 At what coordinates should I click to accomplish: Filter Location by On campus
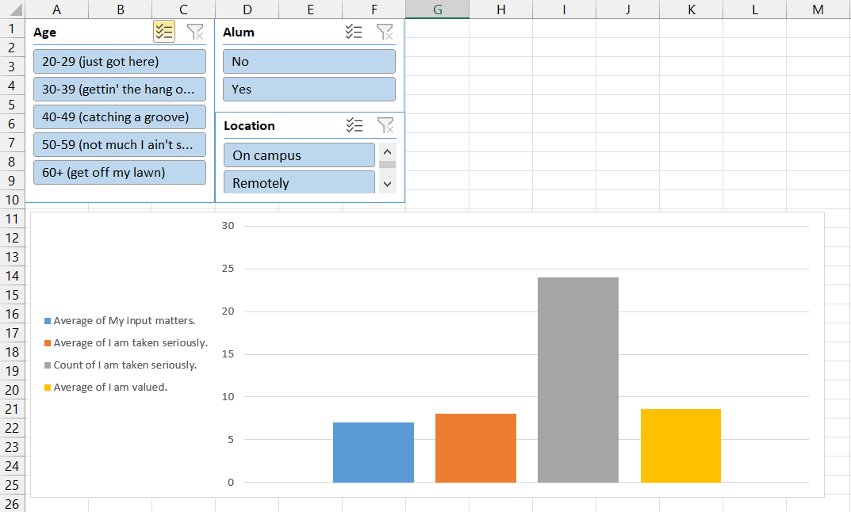299,155
